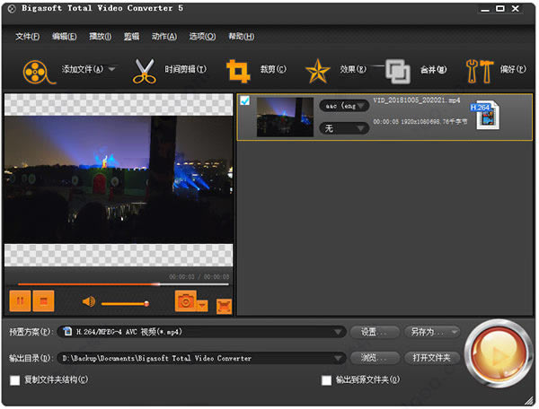This screenshot has height=409, width=539.
Task: Start conversion with the big round button
Action: coord(498,353)
